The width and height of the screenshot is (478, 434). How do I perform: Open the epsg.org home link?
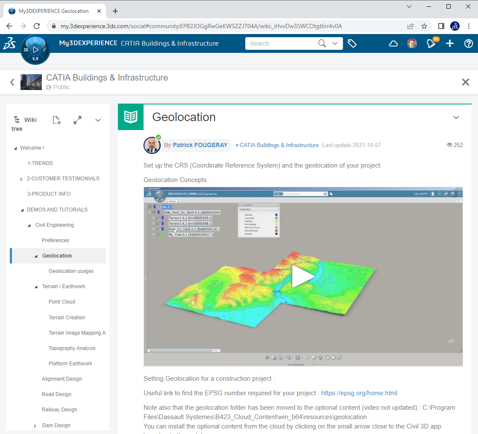359,393
